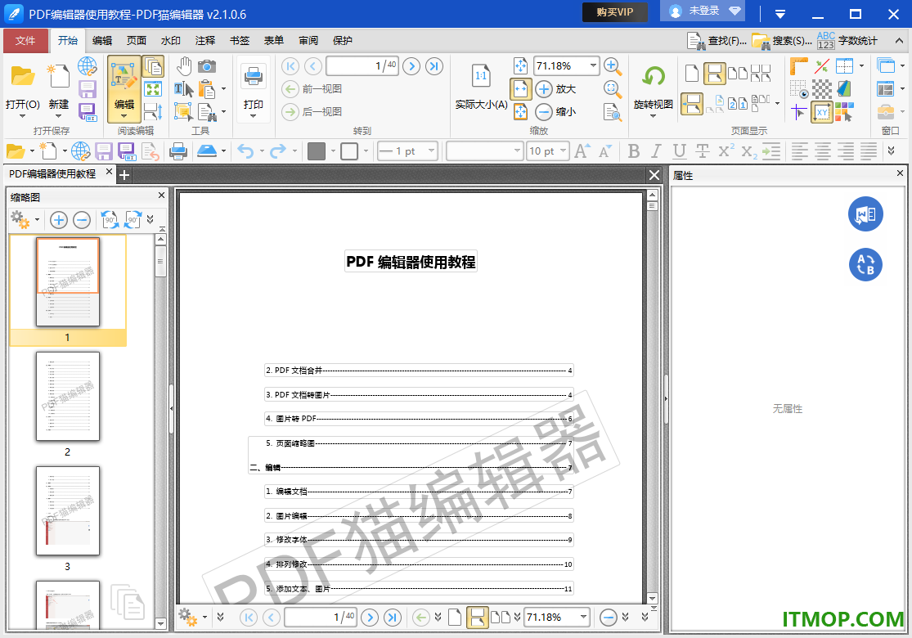Collapse the ribbon with the chevron
The image size is (912, 638).
tap(899, 41)
